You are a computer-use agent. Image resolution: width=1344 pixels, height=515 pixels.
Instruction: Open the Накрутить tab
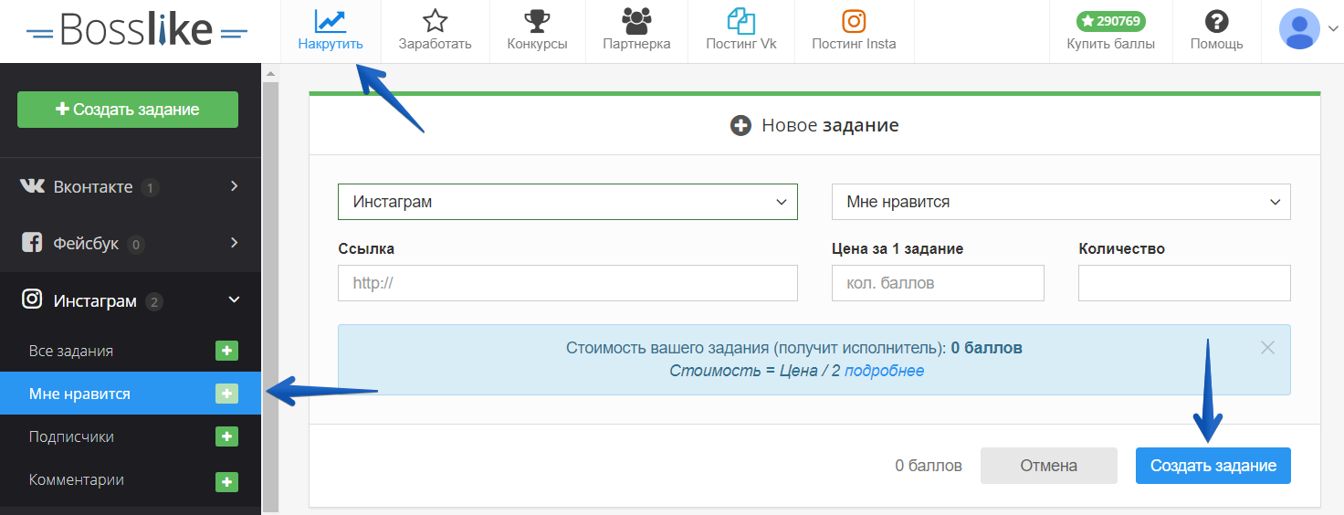point(331,31)
